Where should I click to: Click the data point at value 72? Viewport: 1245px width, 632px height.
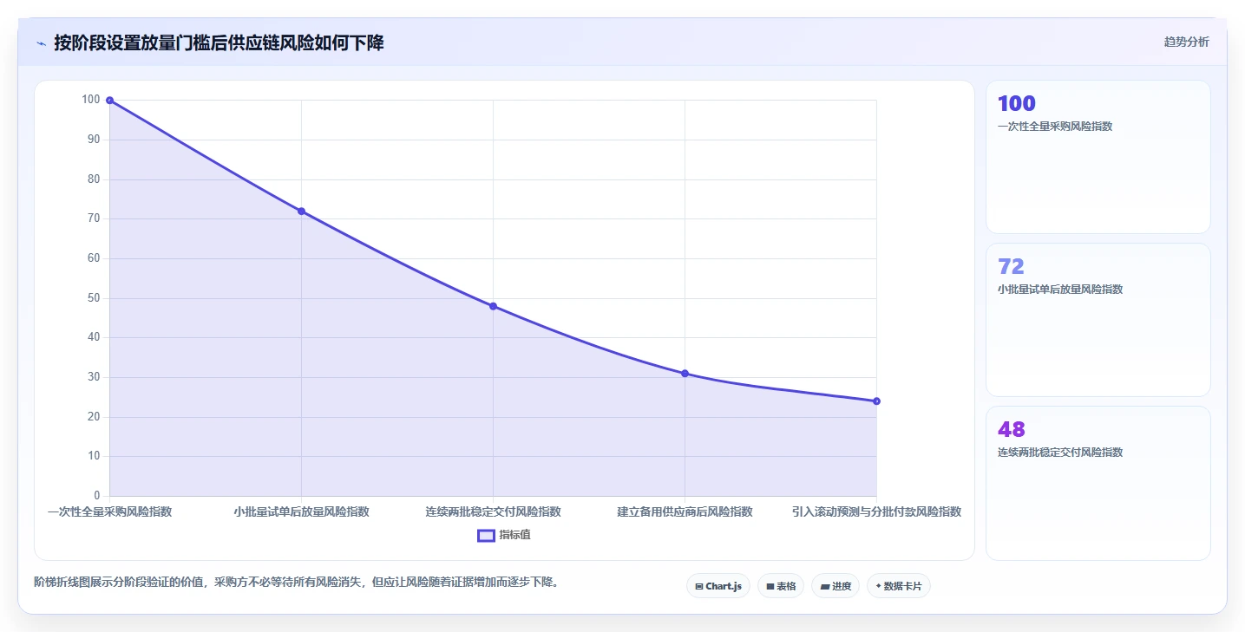coord(301,211)
